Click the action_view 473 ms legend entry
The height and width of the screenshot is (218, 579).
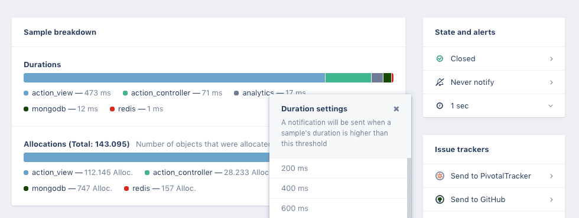click(67, 93)
